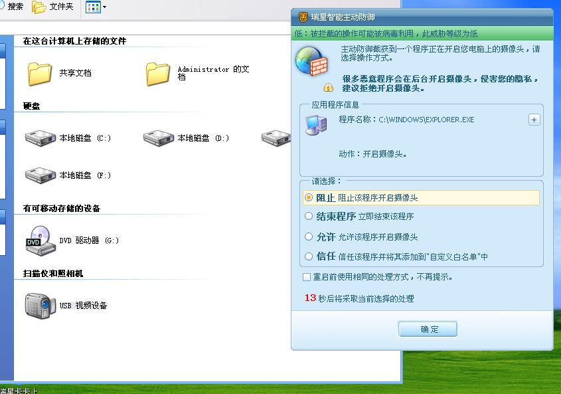Viewport: 561px width, 394px height.
Task: Click the partially hidden drive icon beside D:
Action: point(276,138)
